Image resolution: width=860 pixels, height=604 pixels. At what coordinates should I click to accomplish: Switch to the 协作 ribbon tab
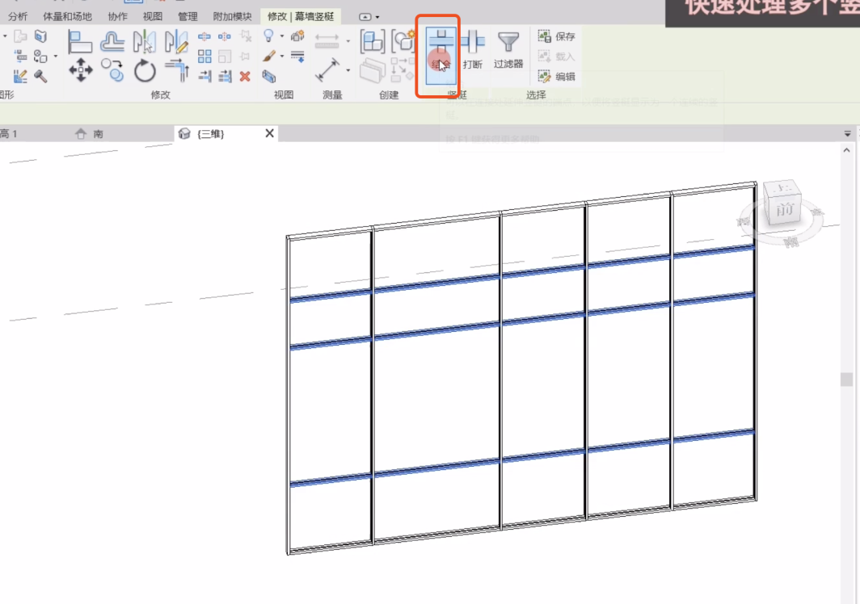117,16
